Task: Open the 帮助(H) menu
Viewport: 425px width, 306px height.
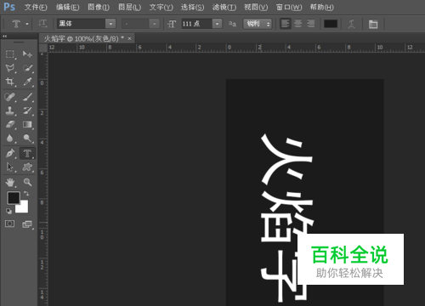Action: 322,7
